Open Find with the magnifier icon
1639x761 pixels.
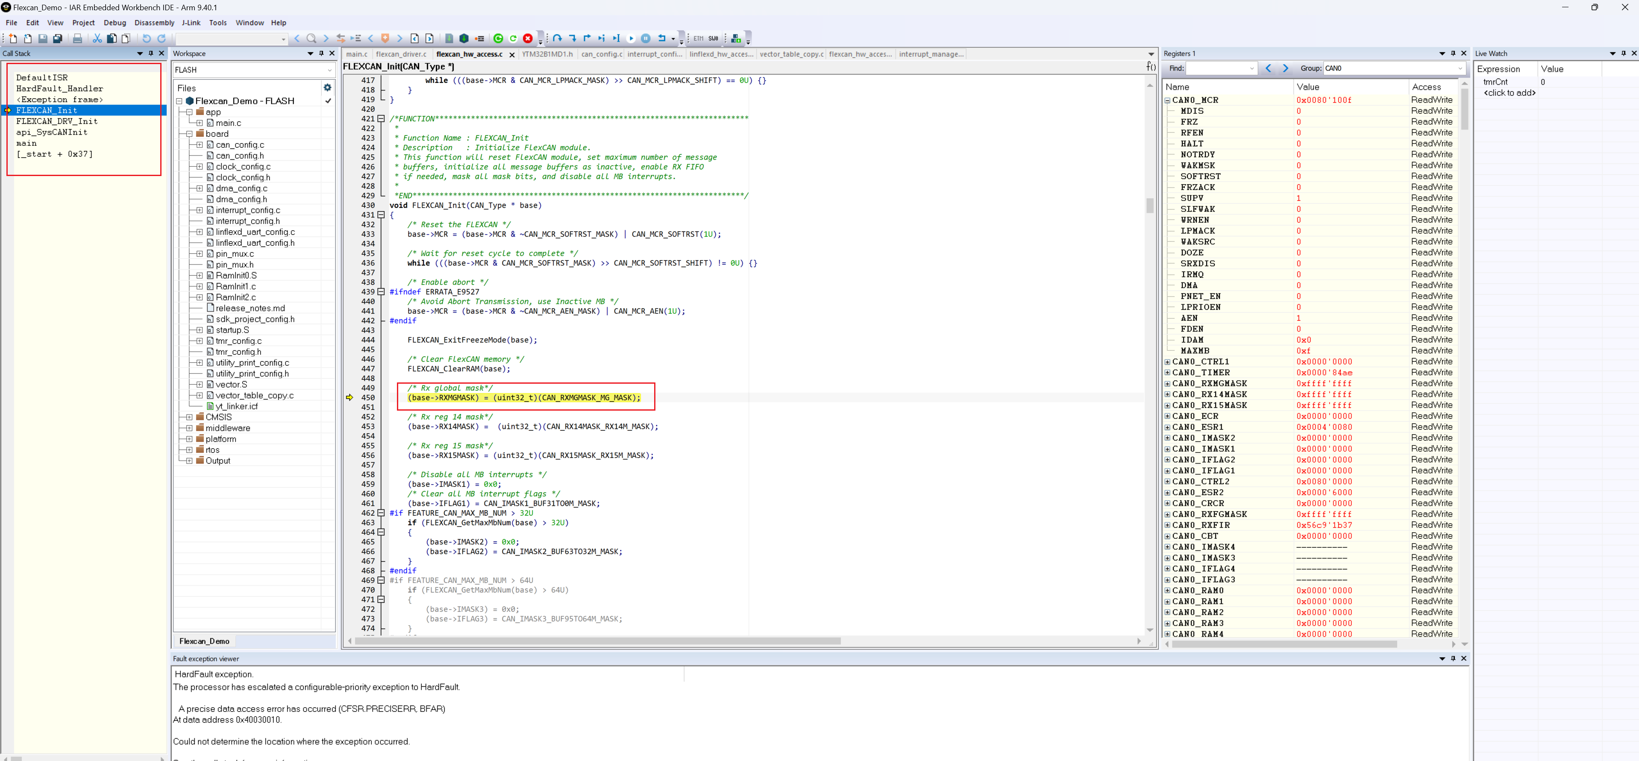311,39
